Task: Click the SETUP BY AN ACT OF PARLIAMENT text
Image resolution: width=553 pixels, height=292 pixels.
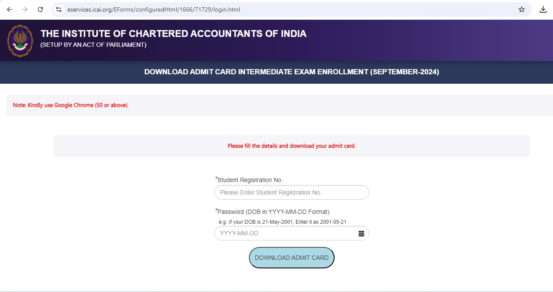Action: coord(93,44)
